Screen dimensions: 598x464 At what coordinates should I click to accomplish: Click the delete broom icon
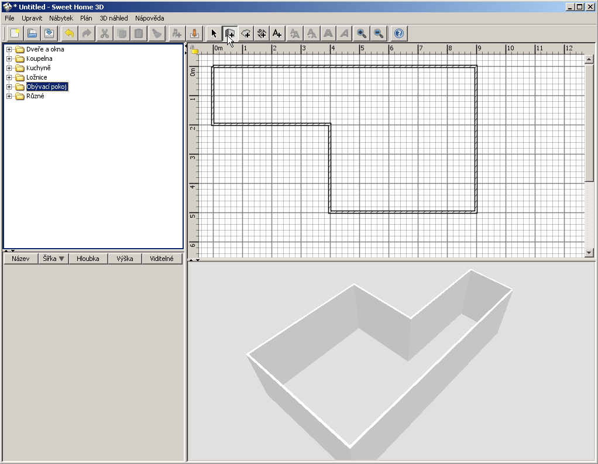tap(156, 33)
